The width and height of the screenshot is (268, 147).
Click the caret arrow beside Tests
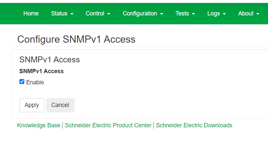(193, 14)
